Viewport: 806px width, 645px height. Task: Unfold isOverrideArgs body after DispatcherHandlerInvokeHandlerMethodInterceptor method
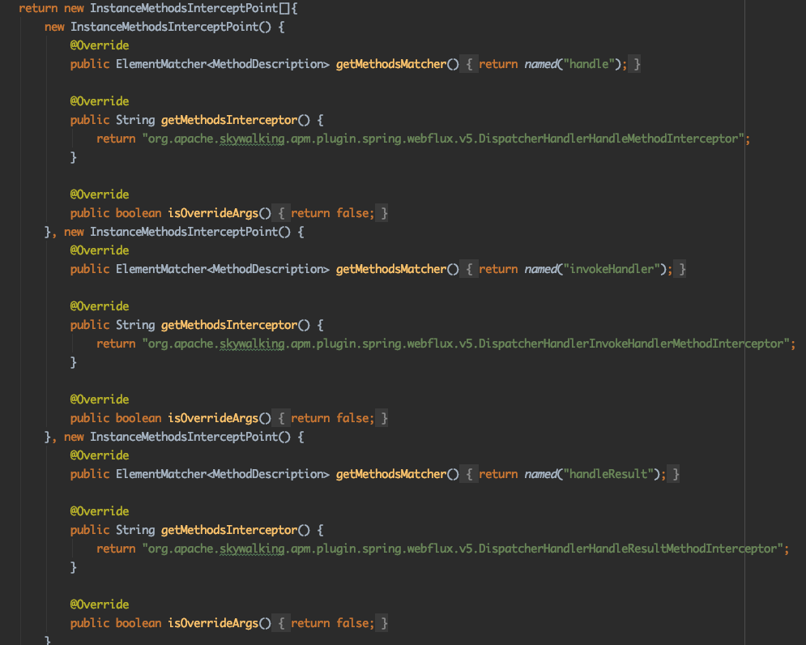[x=280, y=418]
